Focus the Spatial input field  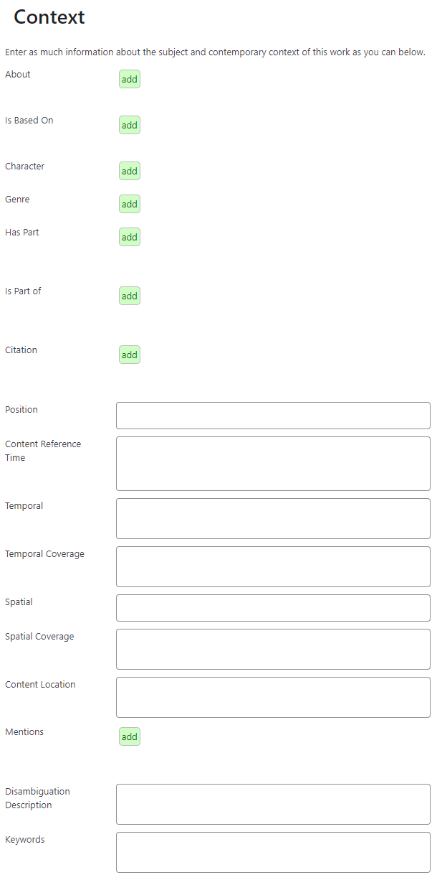point(273,608)
